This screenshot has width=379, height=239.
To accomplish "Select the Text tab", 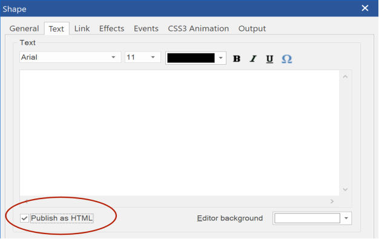I will (x=56, y=29).
